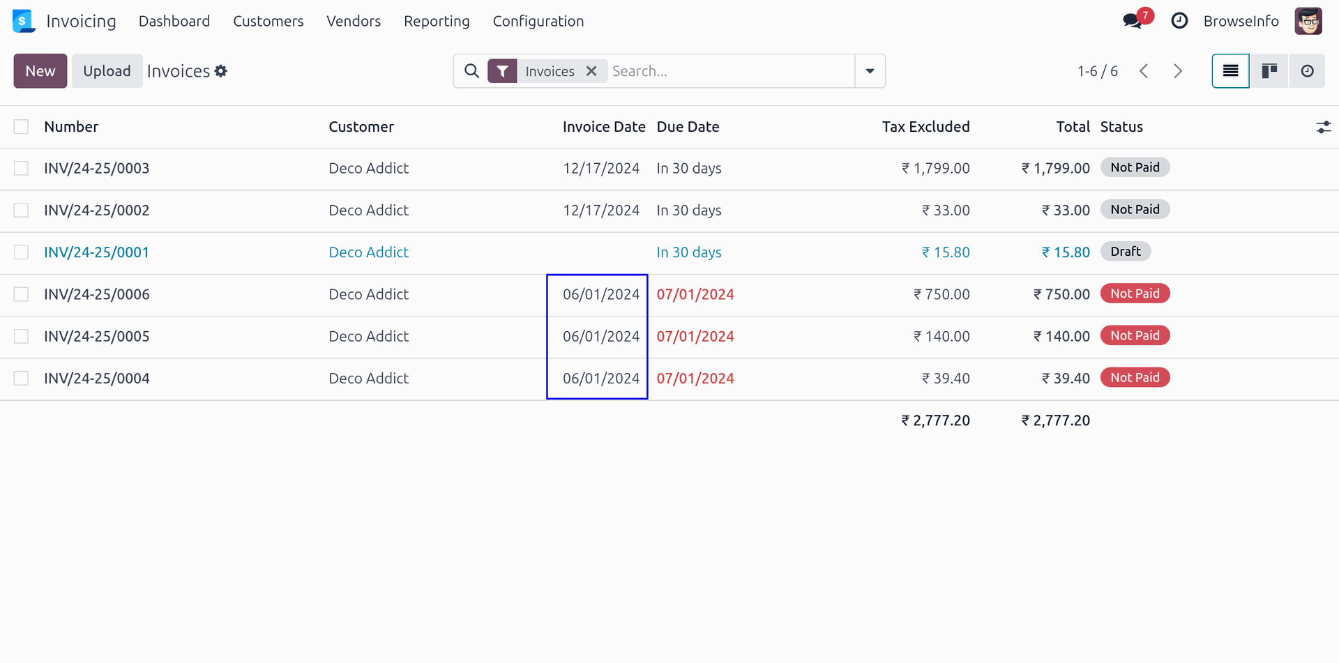Viewport: 1339px width, 663px height.
Task: Open the Reporting menu
Action: (437, 21)
